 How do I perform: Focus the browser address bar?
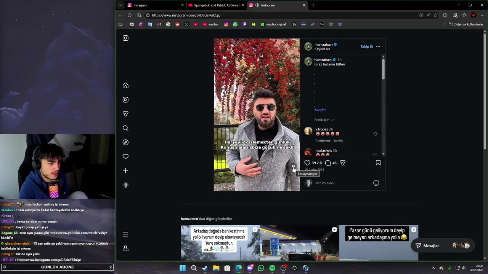(282, 15)
